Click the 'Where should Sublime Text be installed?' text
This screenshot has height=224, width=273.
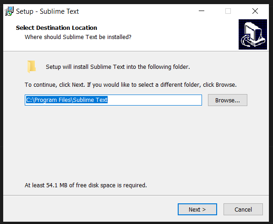click(78, 37)
